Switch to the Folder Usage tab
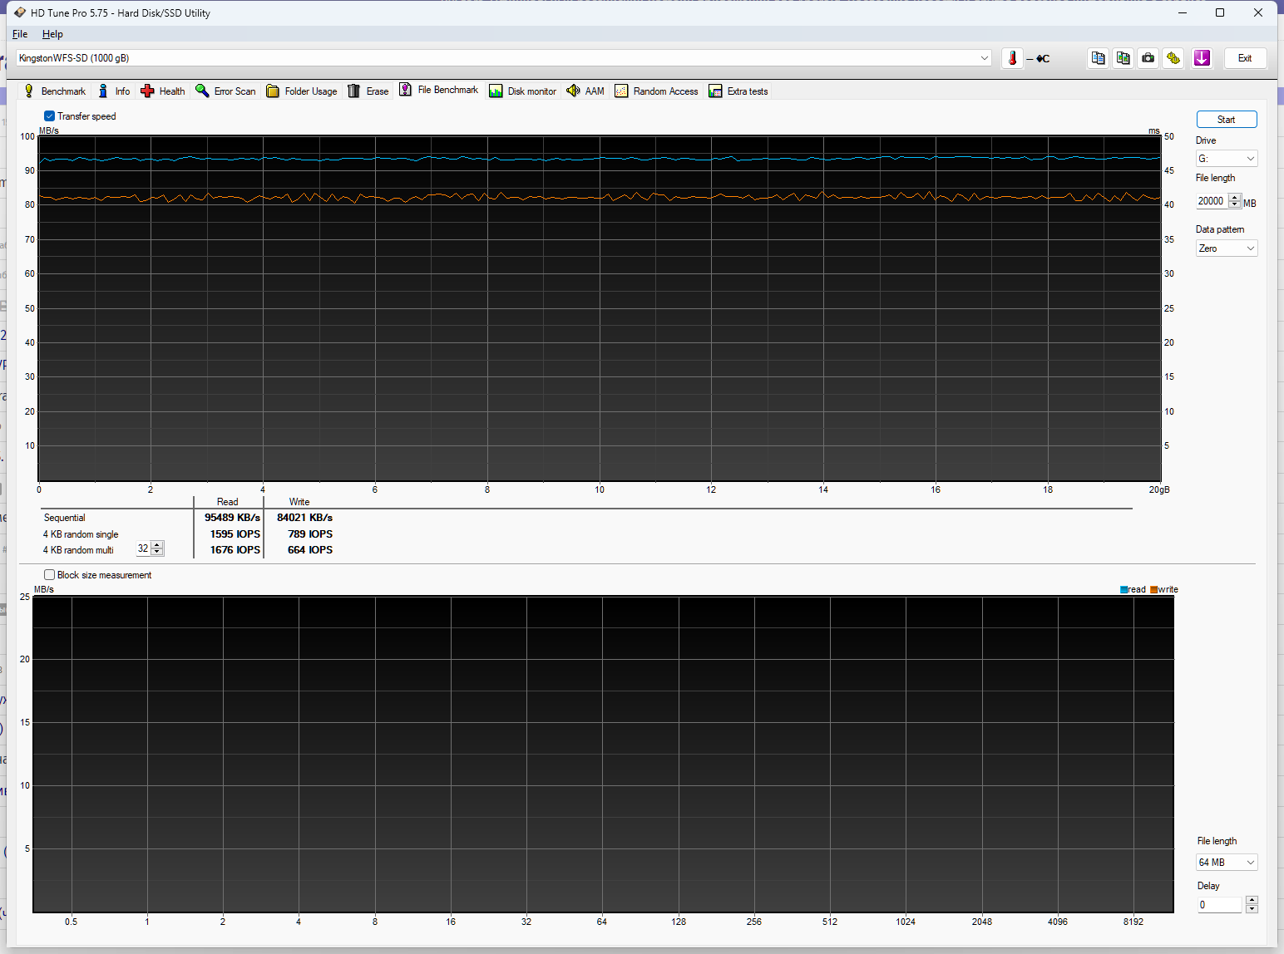 302,91
